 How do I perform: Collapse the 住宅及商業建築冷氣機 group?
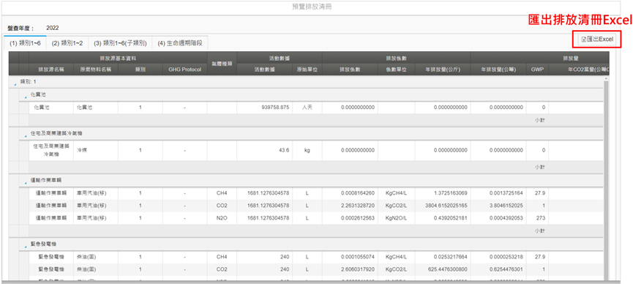pos(26,134)
